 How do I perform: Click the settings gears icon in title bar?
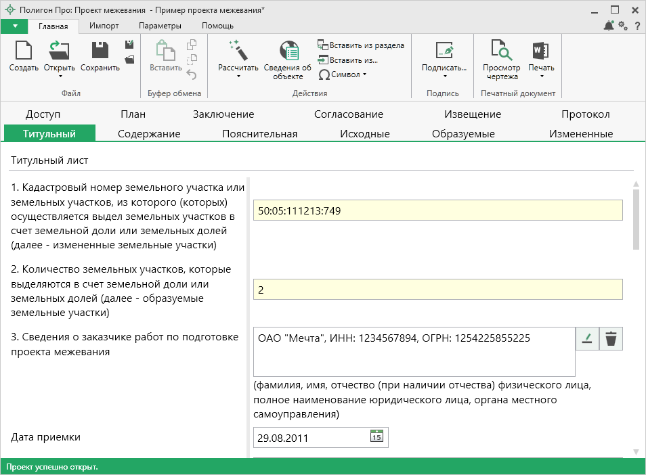[x=622, y=26]
